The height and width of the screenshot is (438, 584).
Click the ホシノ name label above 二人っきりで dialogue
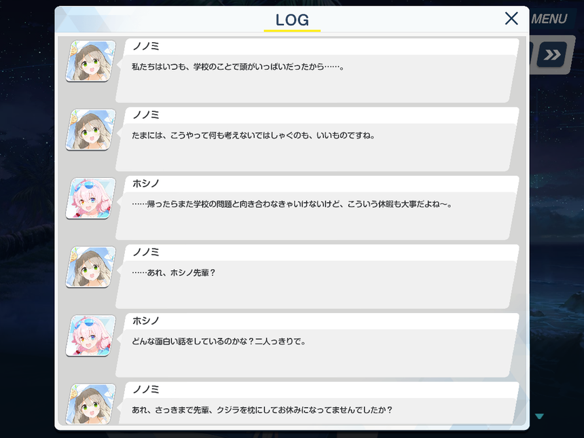(x=145, y=321)
